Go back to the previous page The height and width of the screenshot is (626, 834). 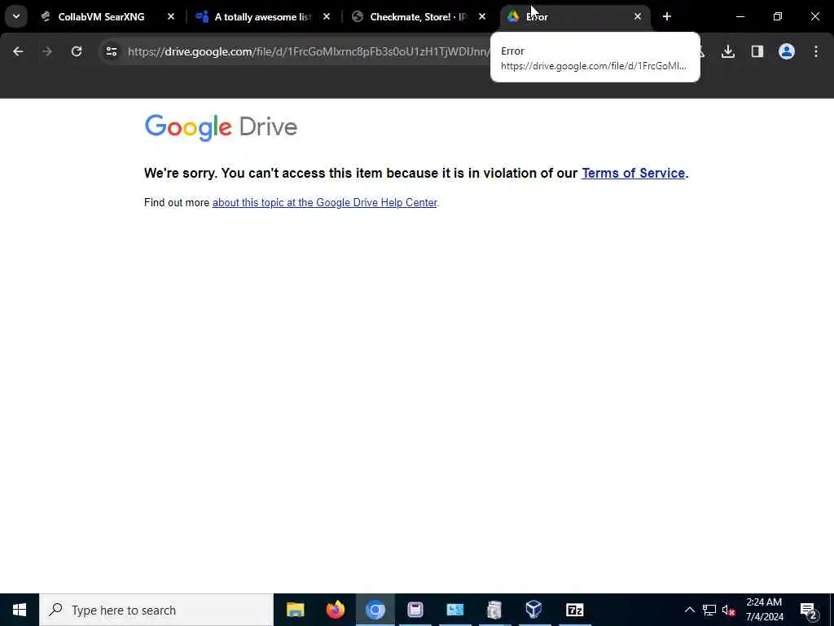pos(18,51)
